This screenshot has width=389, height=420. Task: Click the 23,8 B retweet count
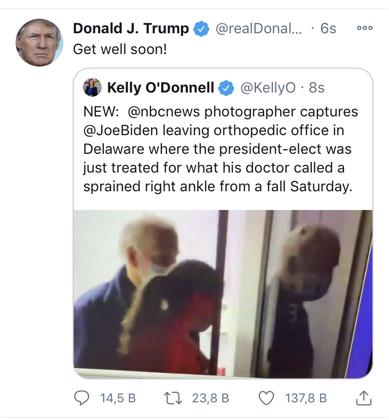coord(211,398)
